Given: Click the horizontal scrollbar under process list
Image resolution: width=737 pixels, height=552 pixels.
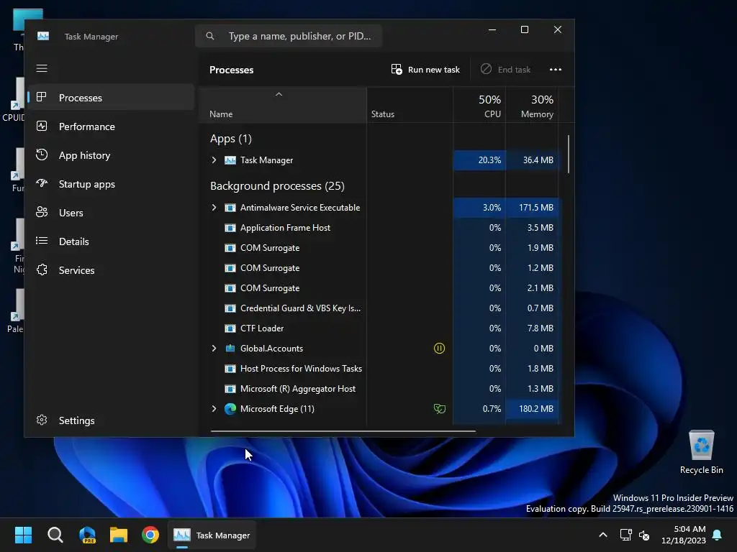Looking at the screenshot, I should click(x=343, y=431).
